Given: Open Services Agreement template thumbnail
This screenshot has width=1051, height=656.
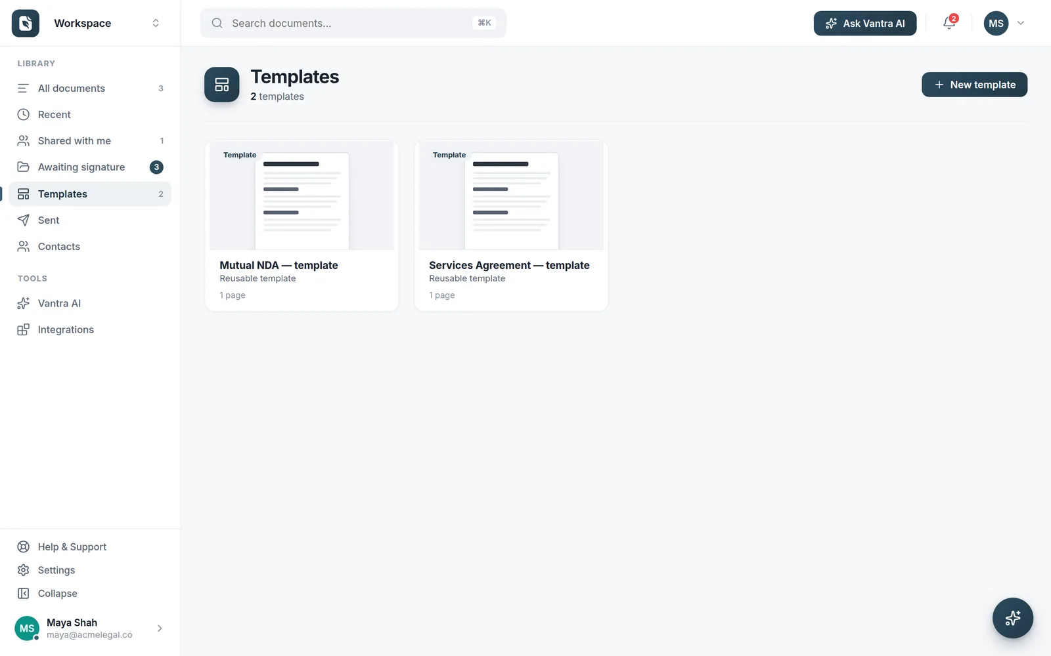Looking at the screenshot, I should point(511,195).
